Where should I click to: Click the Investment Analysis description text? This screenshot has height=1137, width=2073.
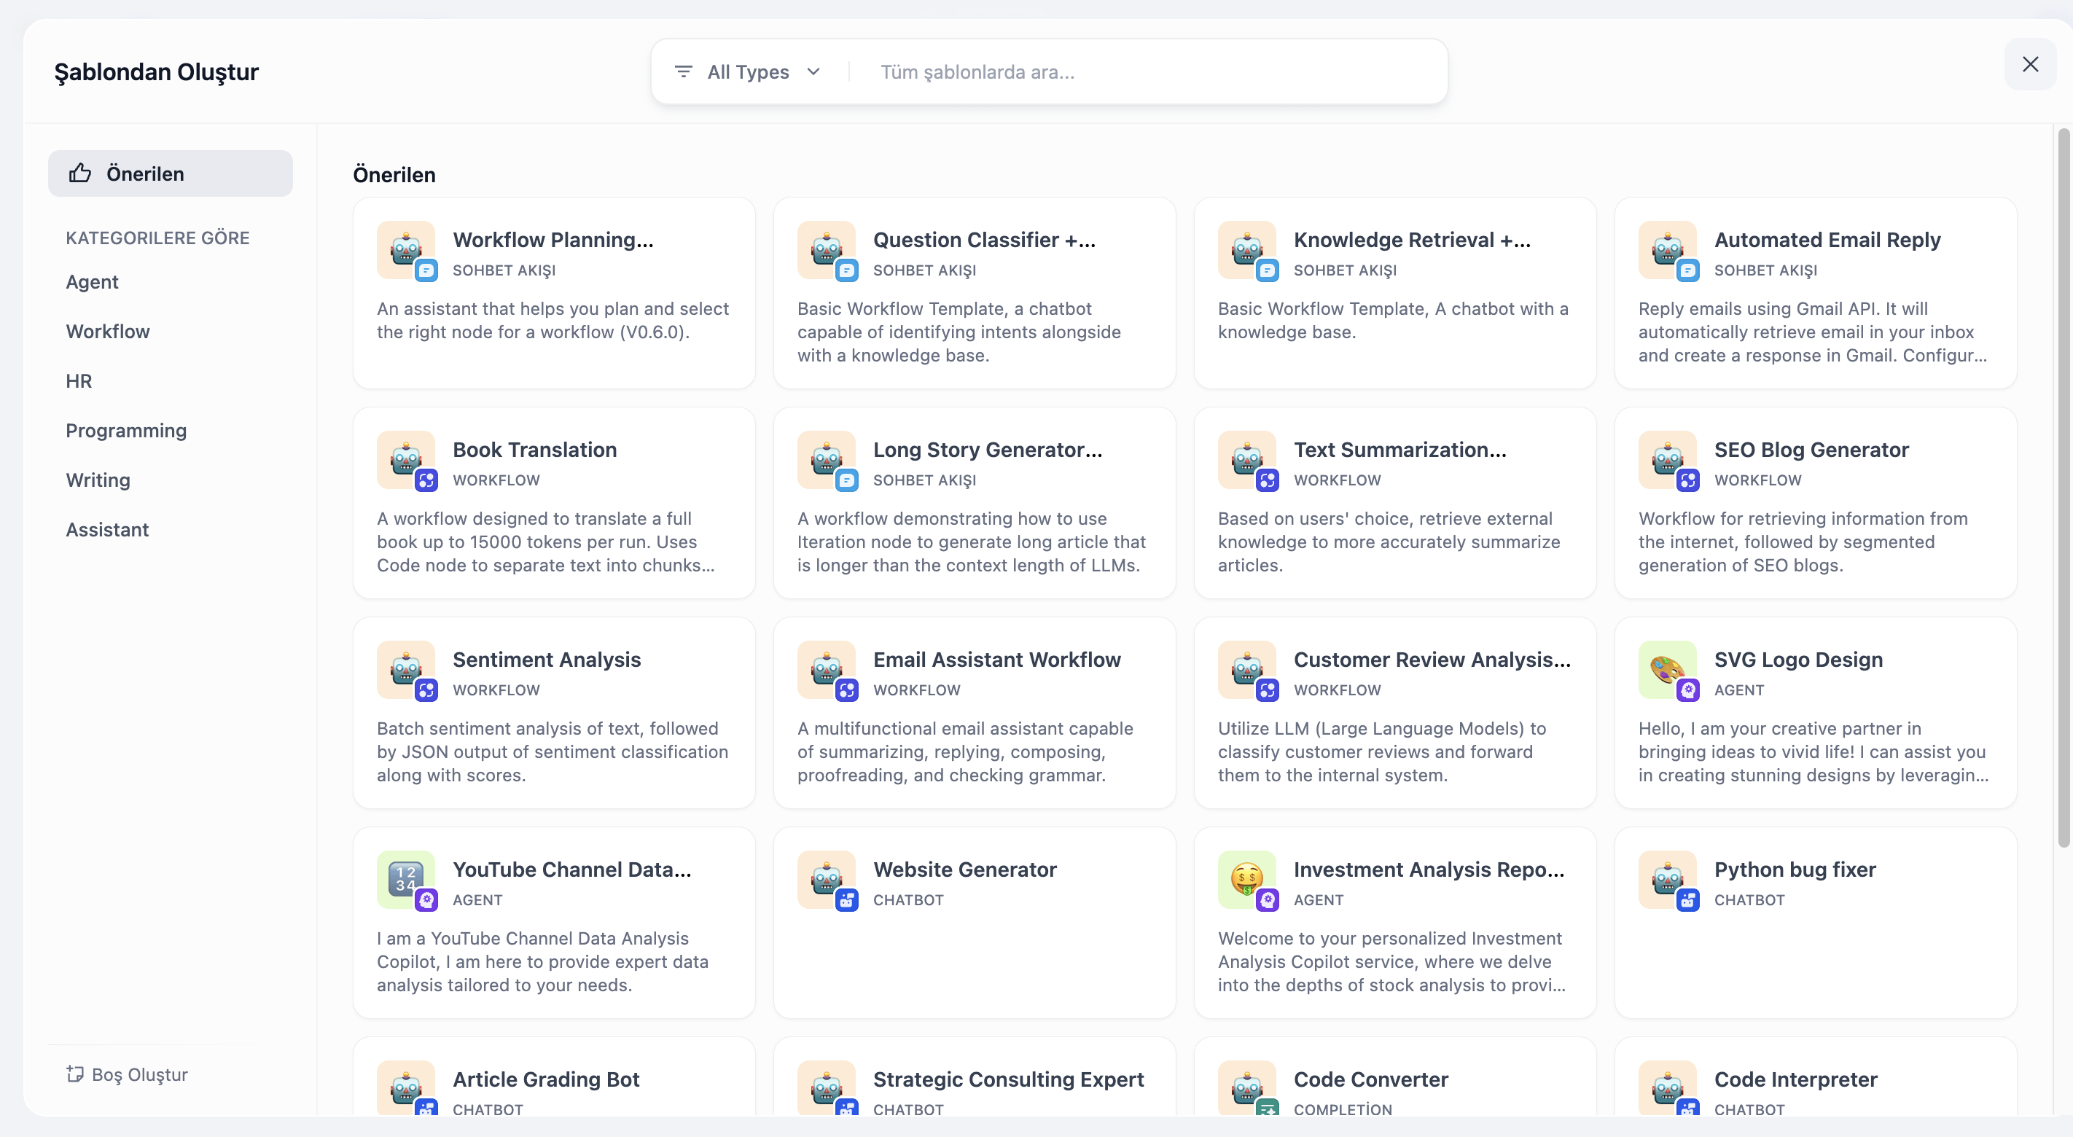(x=1391, y=961)
